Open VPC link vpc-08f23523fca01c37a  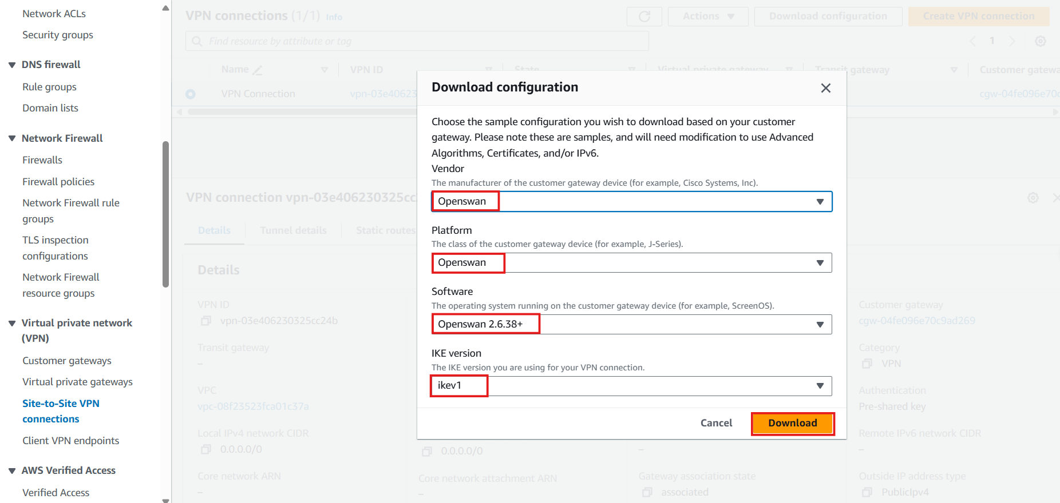(x=253, y=406)
